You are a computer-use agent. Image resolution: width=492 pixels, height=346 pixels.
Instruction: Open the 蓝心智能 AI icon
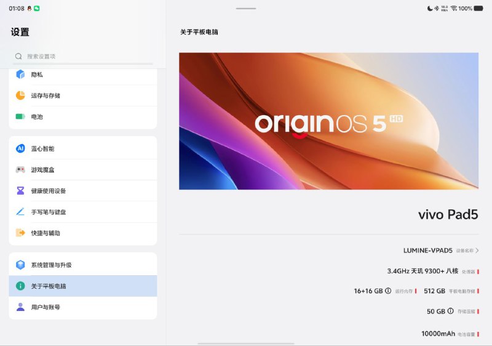pyautogui.click(x=20, y=149)
